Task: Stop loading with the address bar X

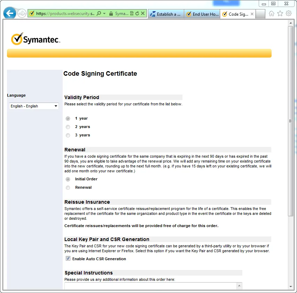Action: [x=143, y=13]
